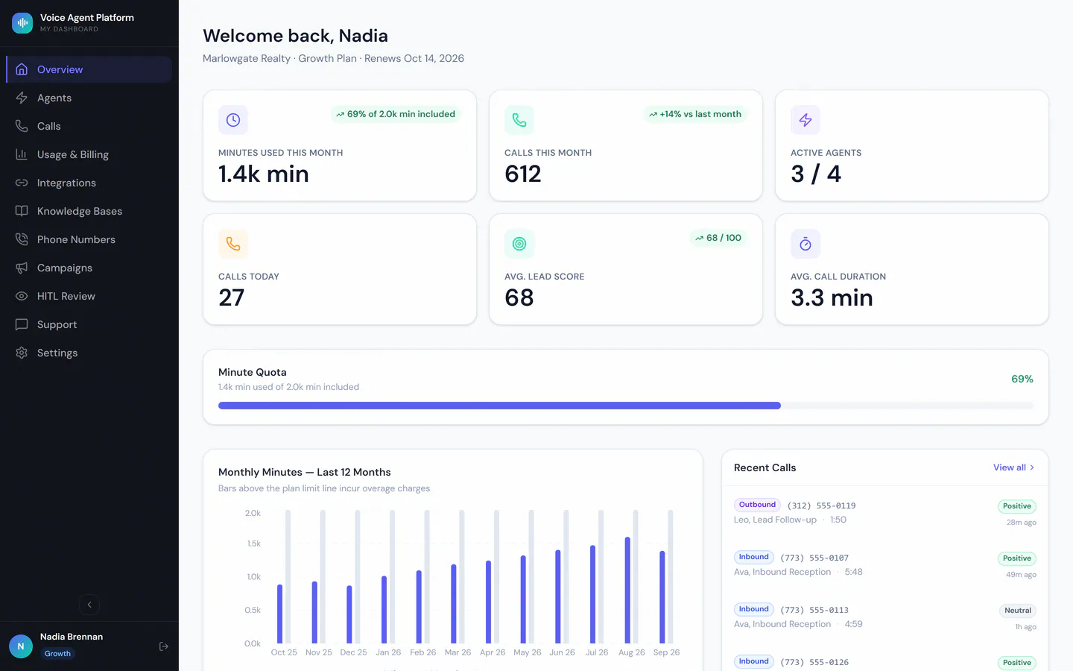Viewport: 1073px width, 671px height.
Task: Click the Phone Numbers sidebar icon
Action: 22,239
